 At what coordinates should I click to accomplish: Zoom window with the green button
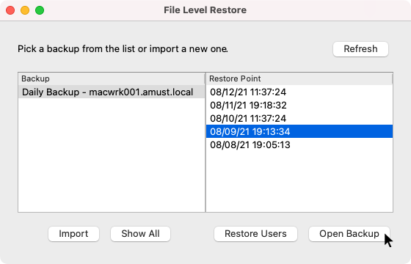(x=40, y=10)
